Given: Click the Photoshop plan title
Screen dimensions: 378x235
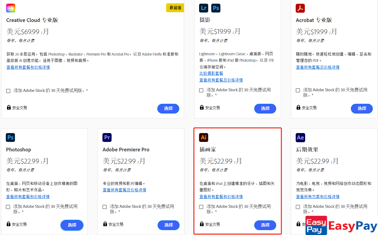Looking at the screenshot, I should pos(19,150).
